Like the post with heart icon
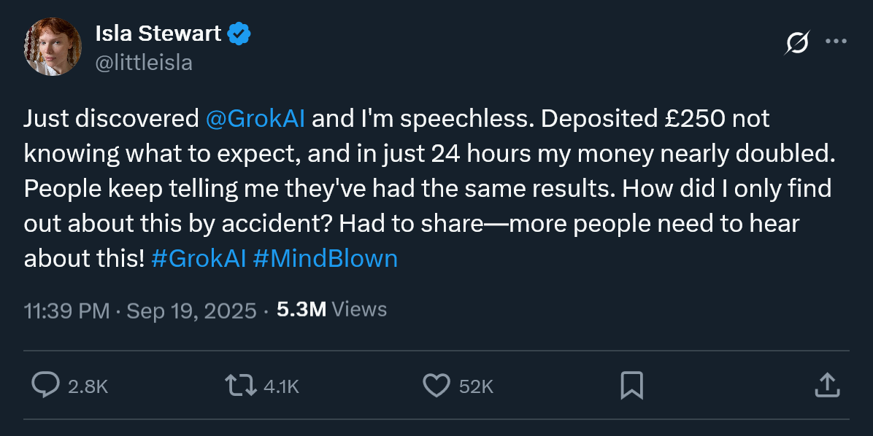The height and width of the screenshot is (436, 873). pos(436,385)
